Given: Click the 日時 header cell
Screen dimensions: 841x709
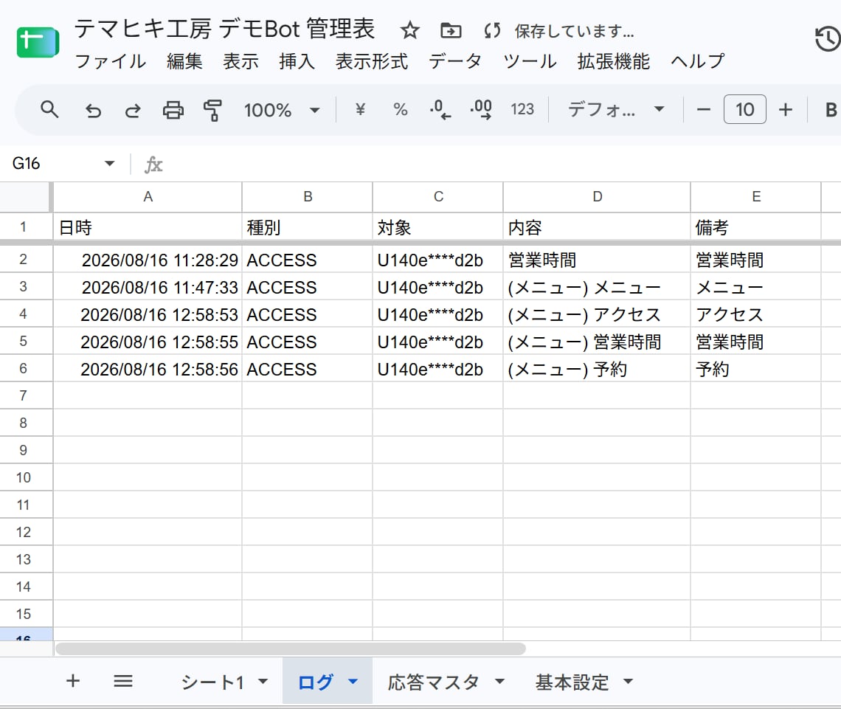Looking at the screenshot, I should click(148, 227).
